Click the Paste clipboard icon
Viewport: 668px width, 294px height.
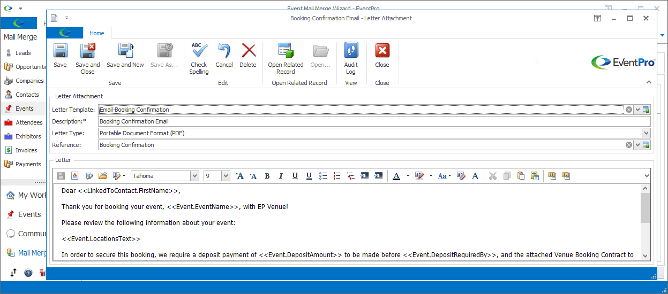coord(521,176)
